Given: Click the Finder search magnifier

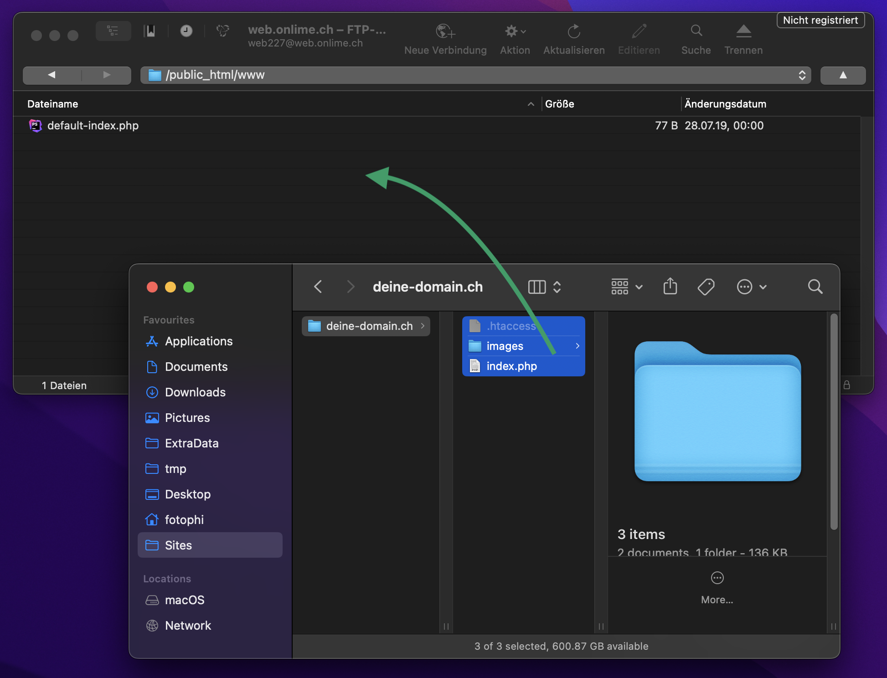Looking at the screenshot, I should point(815,287).
